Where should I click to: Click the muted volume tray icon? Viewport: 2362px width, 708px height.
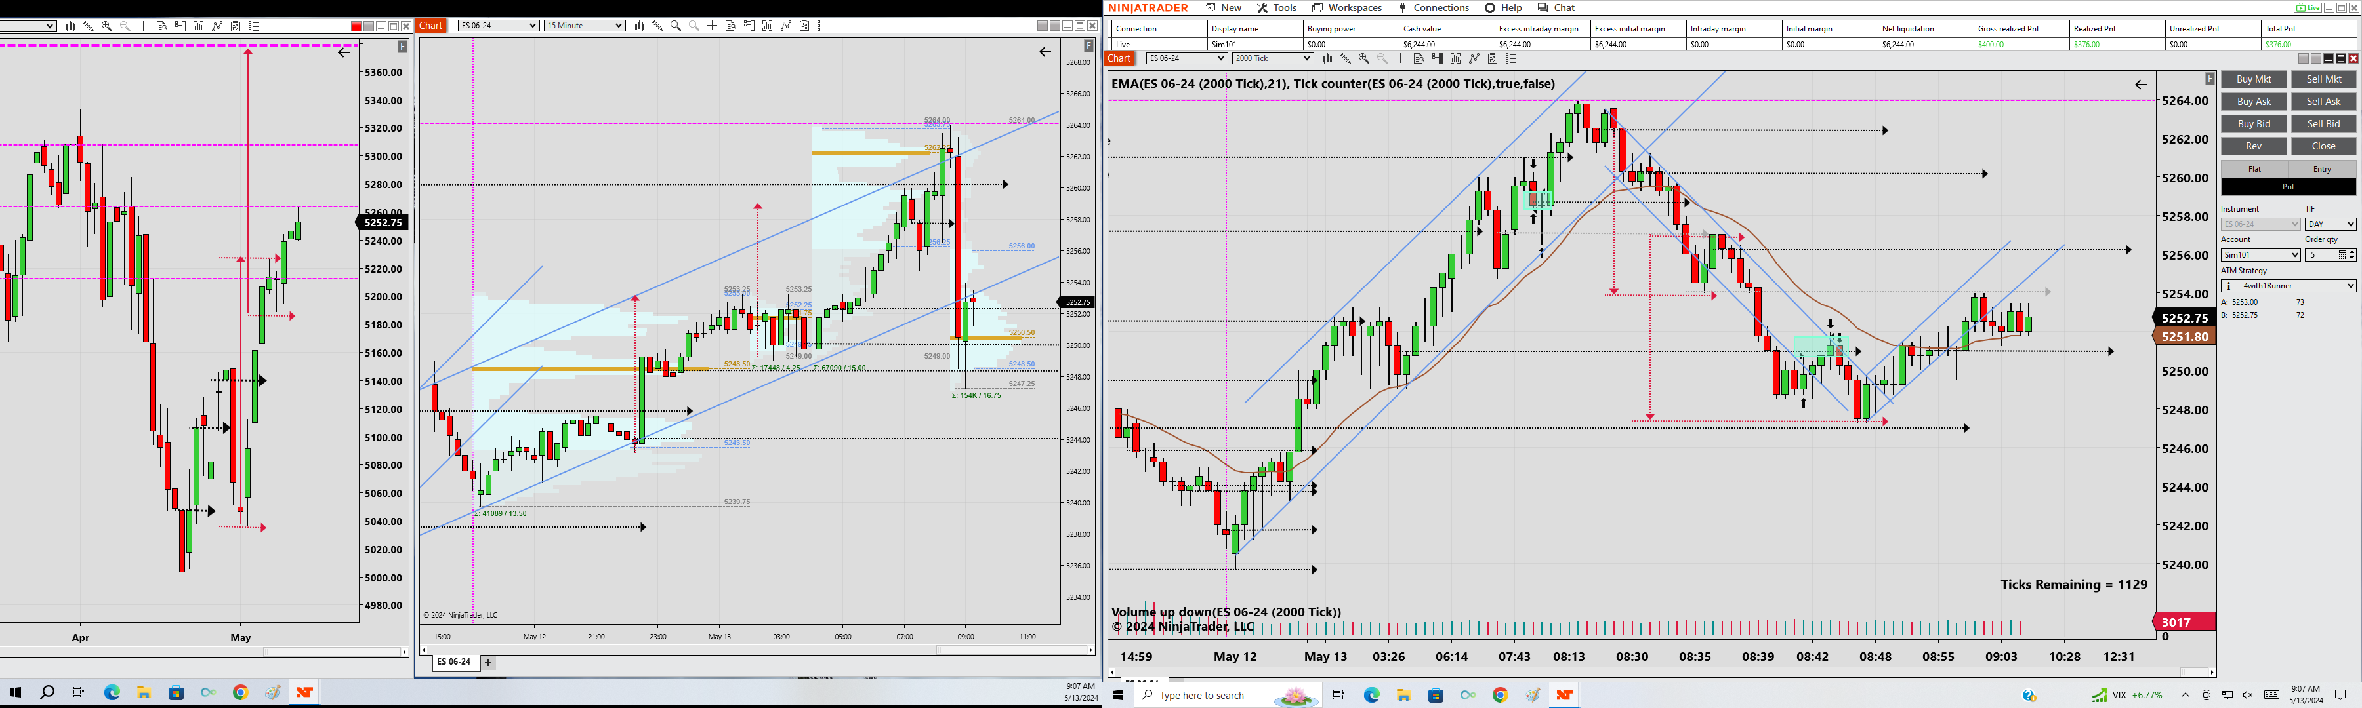pyautogui.click(x=2247, y=695)
